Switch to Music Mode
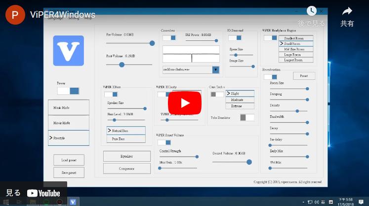The width and height of the screenshot is (369, 206). pos(69,107)
